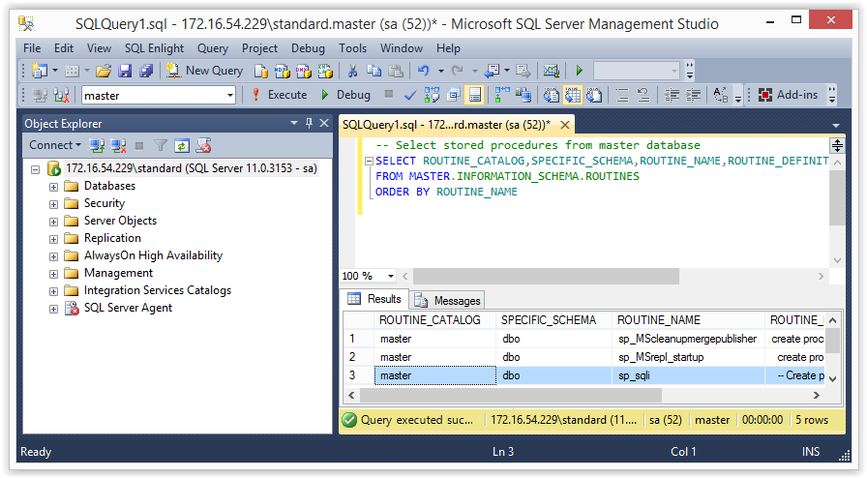Click the green Start arrow in the standard toolbar

580,71
